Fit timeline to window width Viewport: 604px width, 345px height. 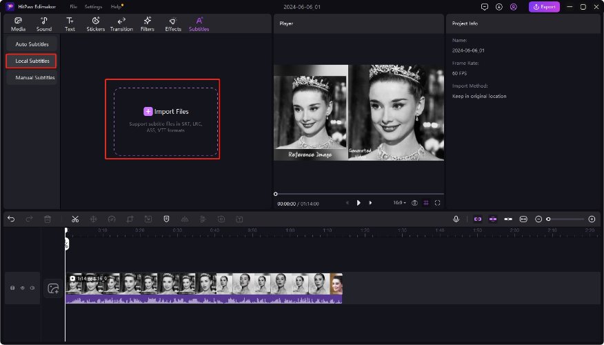tap(523, 219)
